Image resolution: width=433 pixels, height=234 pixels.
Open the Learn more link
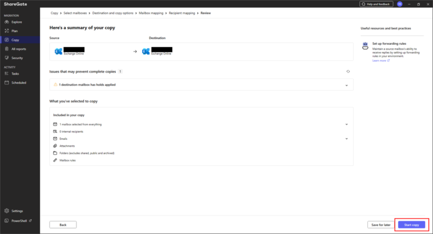379,60
